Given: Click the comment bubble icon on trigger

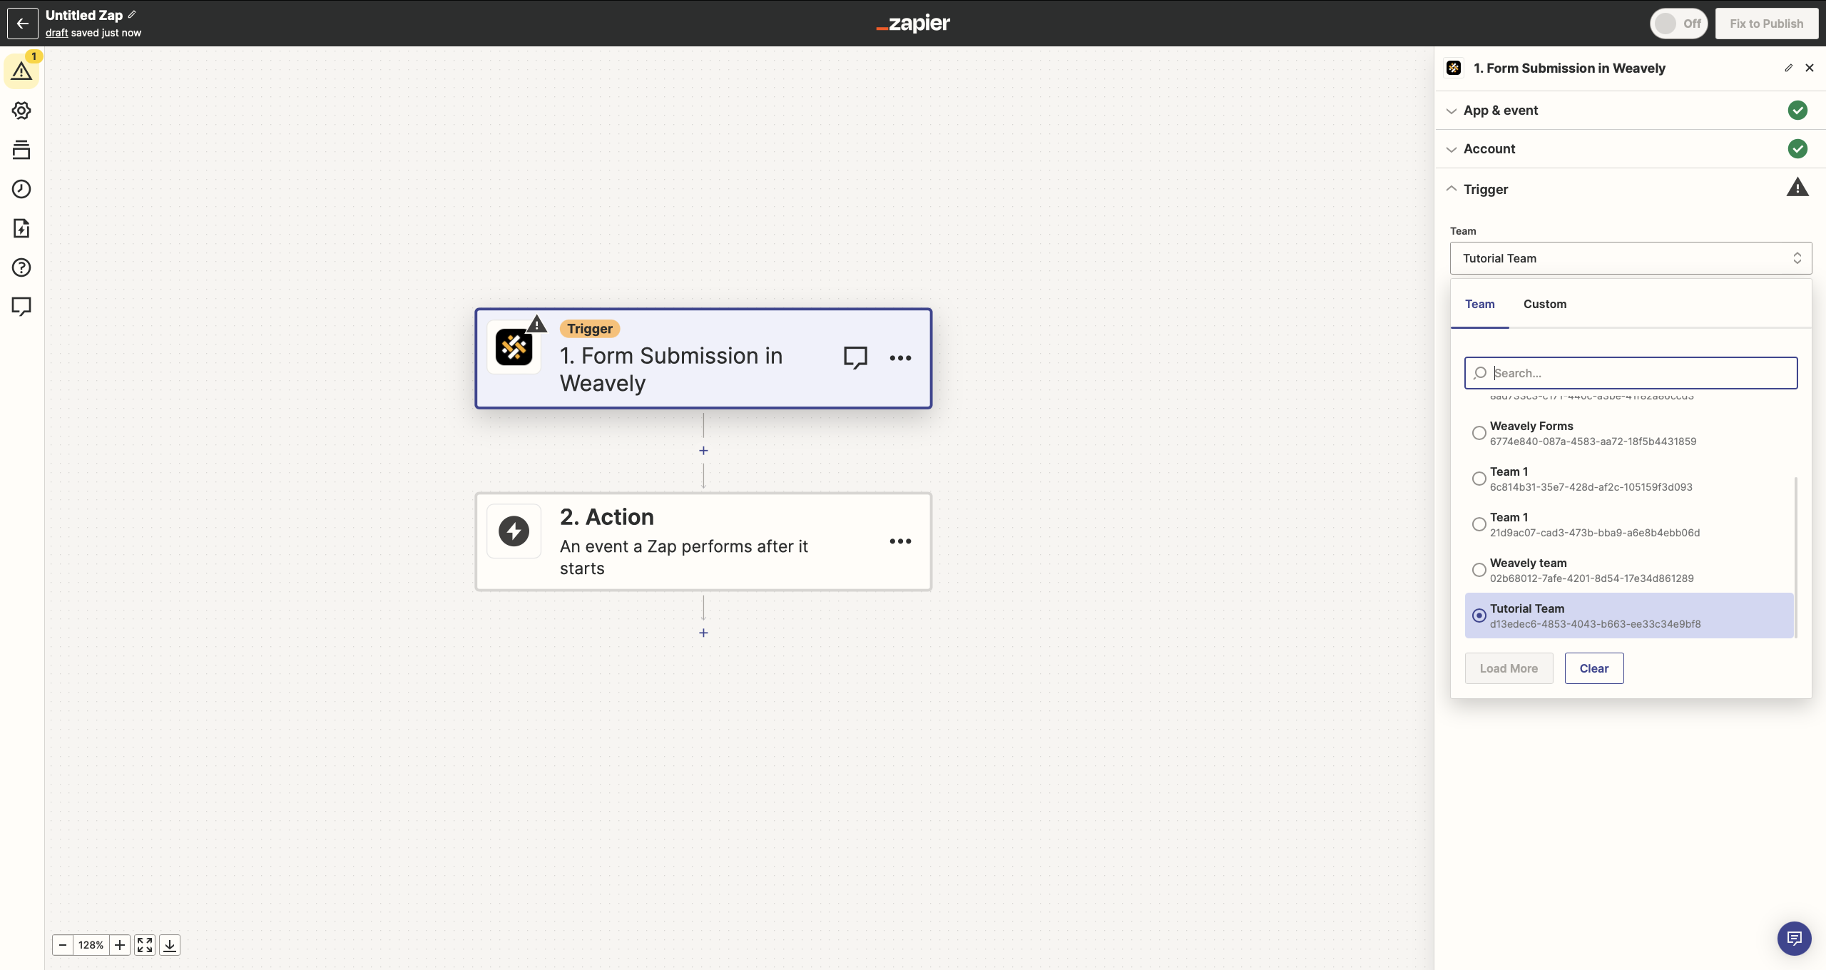Looking at the screenshot, I should tap(855, 357).
